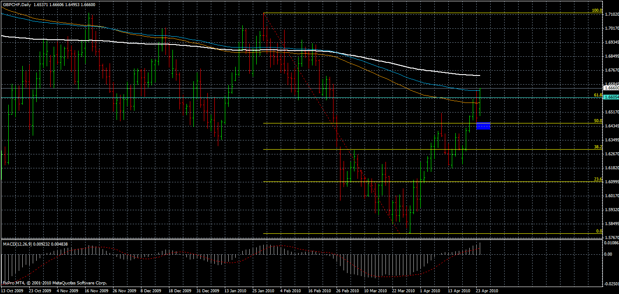Click the highlighted 1.66054 price tag
The height and width of the screenshot is (294, 619).
611,97
